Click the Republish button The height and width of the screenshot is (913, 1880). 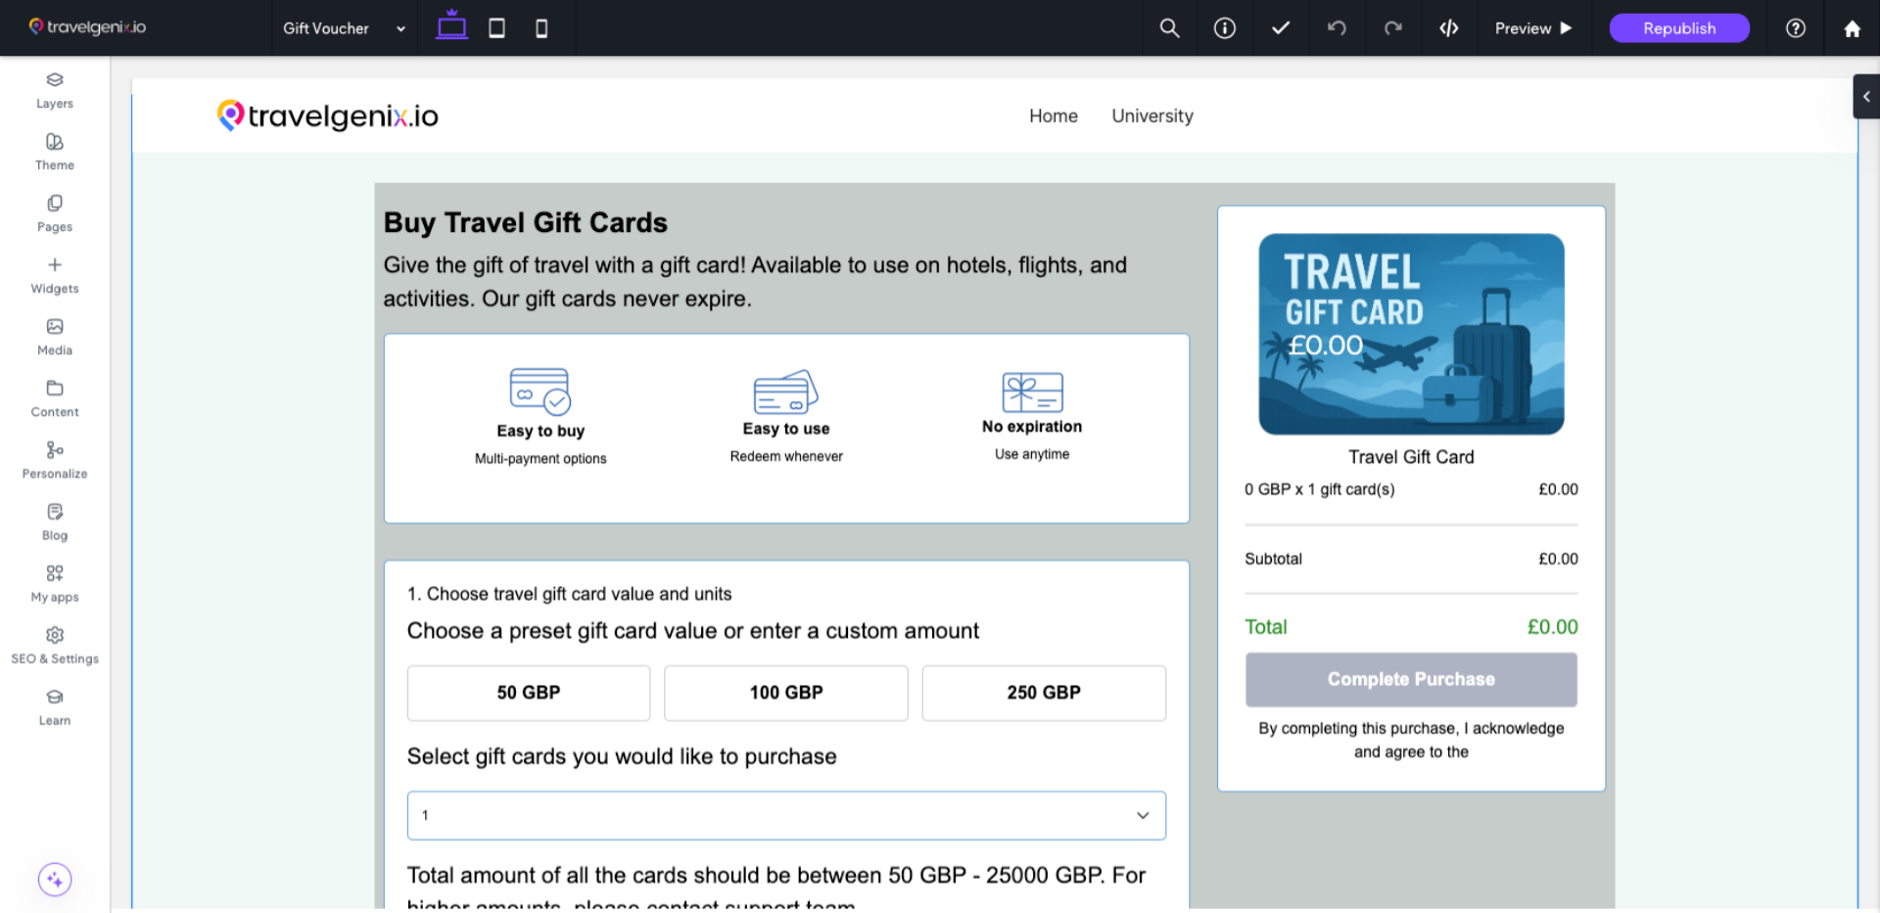tap(1678, 28)
